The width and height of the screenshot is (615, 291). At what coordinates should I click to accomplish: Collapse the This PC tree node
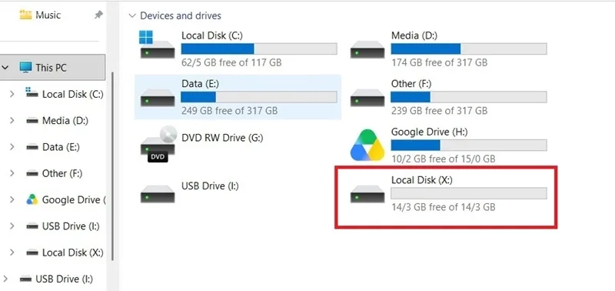click(x=5, y=68)
